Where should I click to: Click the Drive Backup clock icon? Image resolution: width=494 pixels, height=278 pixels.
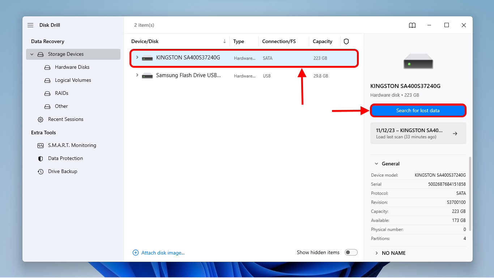click(x=41, y=172)
